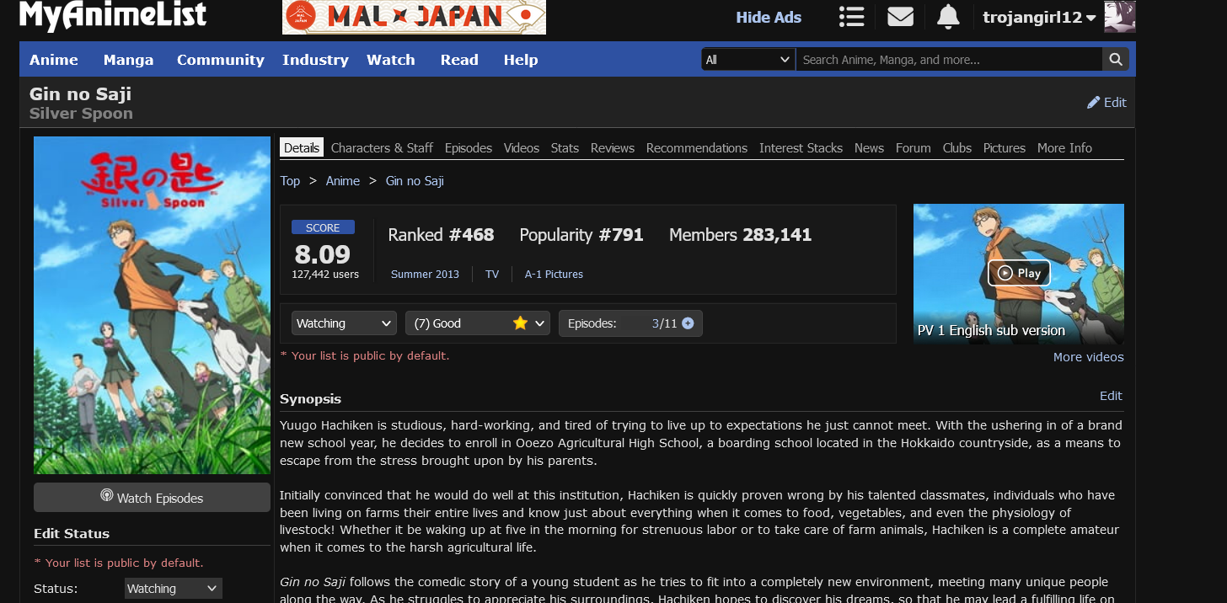The width and height of the screenshot is (1227, 603).
Task: Click the user profile avatar image
Action: (1120, 17)
